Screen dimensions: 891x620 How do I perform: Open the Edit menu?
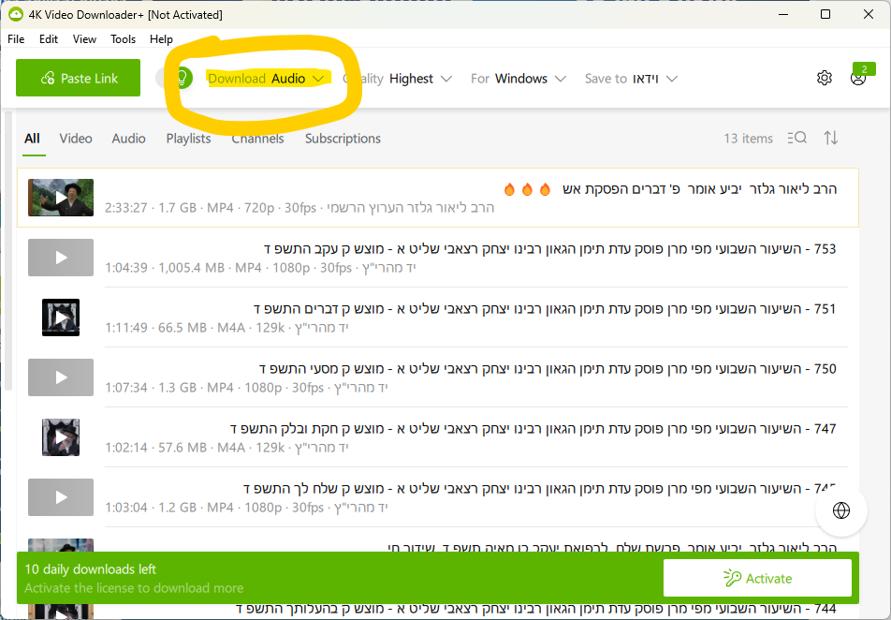pyautogui.click(x=49, y=38)
